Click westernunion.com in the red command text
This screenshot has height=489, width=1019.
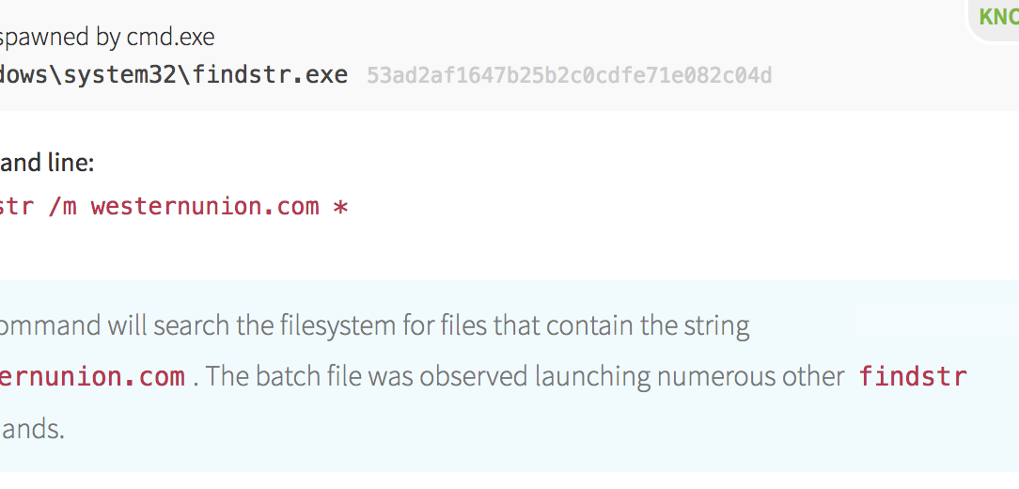coord(205,206)
